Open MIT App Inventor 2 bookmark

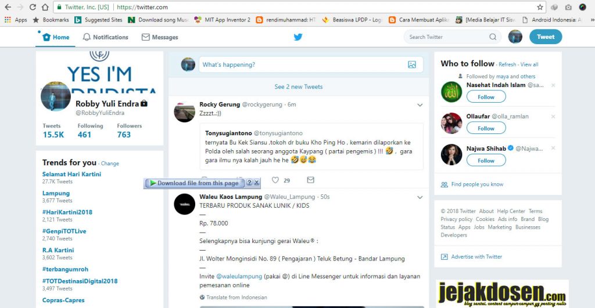tap(222, 20)
